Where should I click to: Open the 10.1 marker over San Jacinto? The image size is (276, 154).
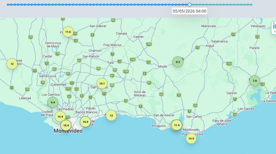[102, 83]
